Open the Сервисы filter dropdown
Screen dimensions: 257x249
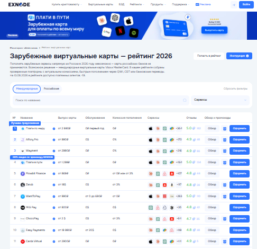coord(220,100)
